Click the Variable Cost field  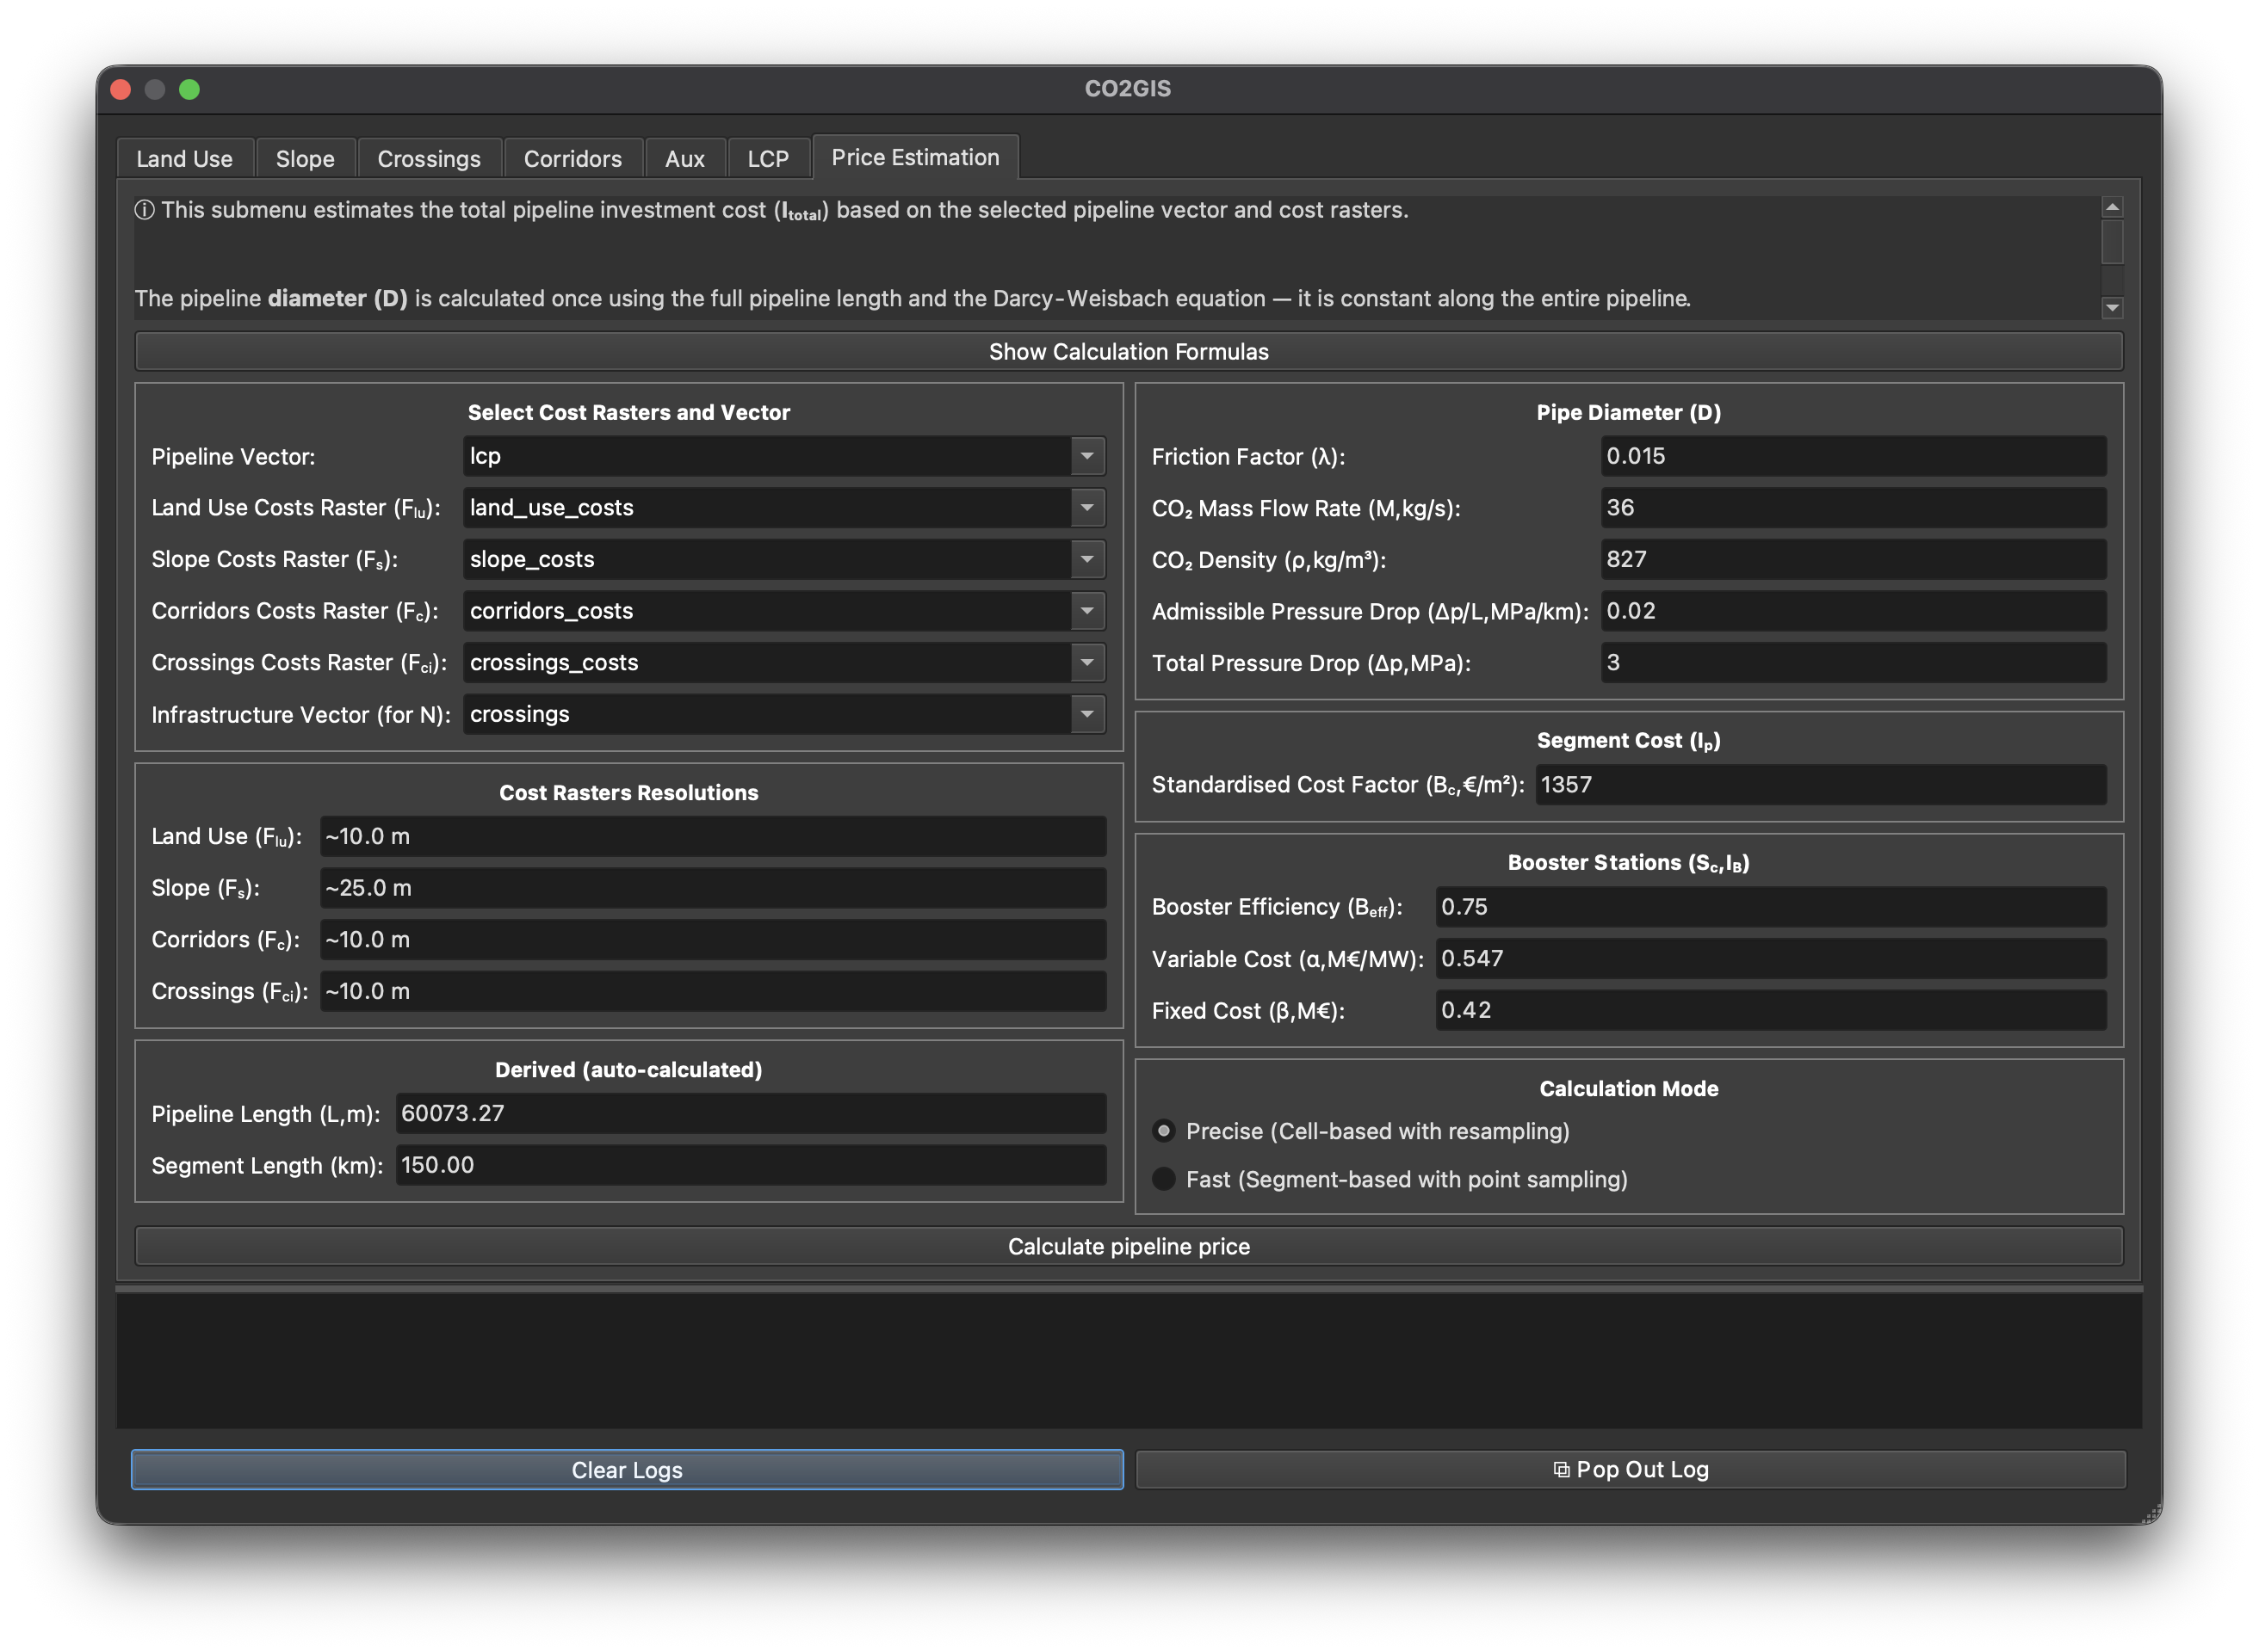tap(1771, 958)
